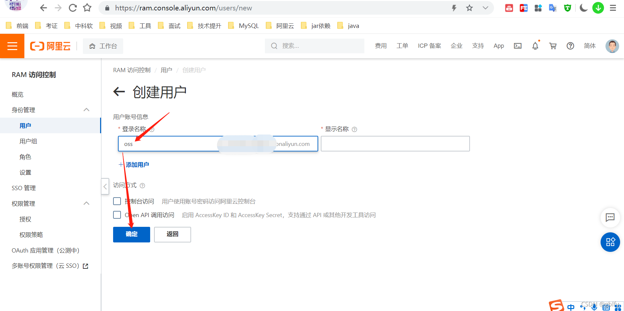This screenshot has width=624, height=311.
Task: Click the help question-mark icon
Action: 570,46
